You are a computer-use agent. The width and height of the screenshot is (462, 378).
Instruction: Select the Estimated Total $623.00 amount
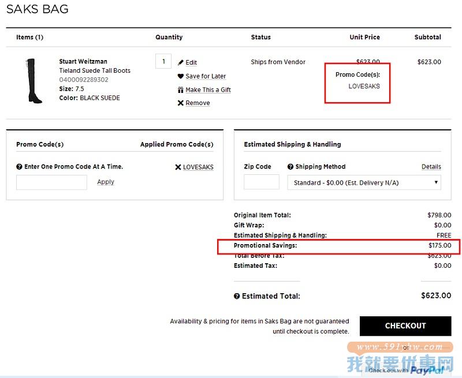pyautogui.click(x=436, y=295)
